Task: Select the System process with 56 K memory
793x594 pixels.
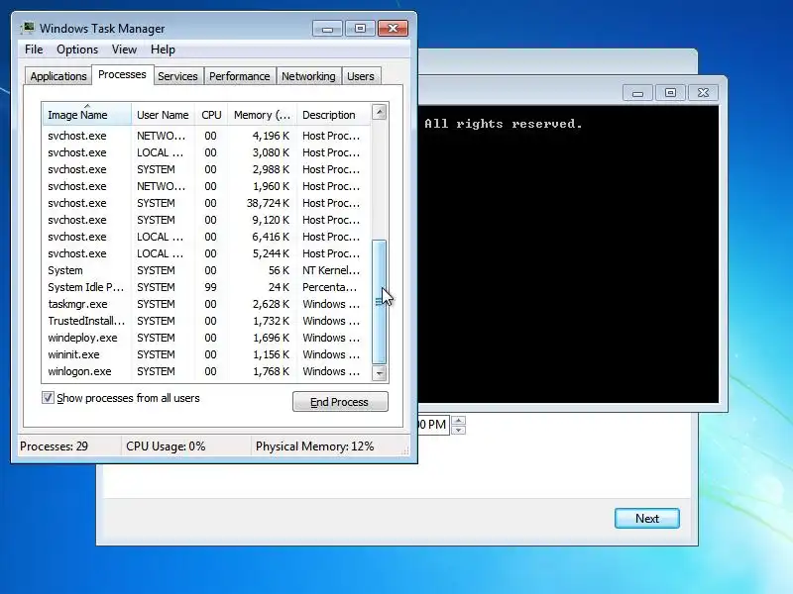Action: [x=206, y=270]
